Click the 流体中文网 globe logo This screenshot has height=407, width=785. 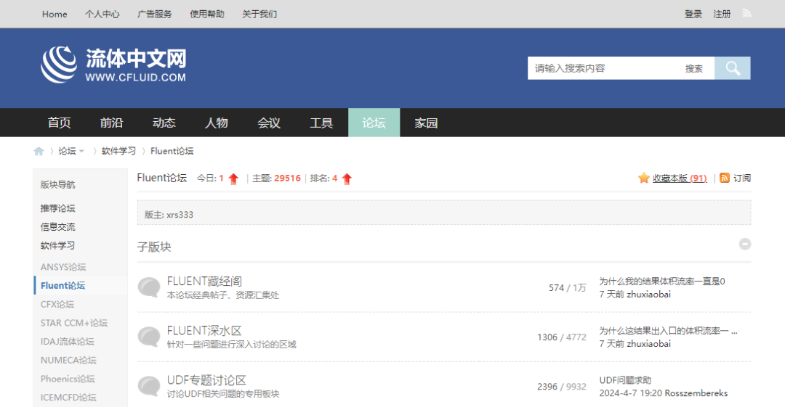[59, 65]
